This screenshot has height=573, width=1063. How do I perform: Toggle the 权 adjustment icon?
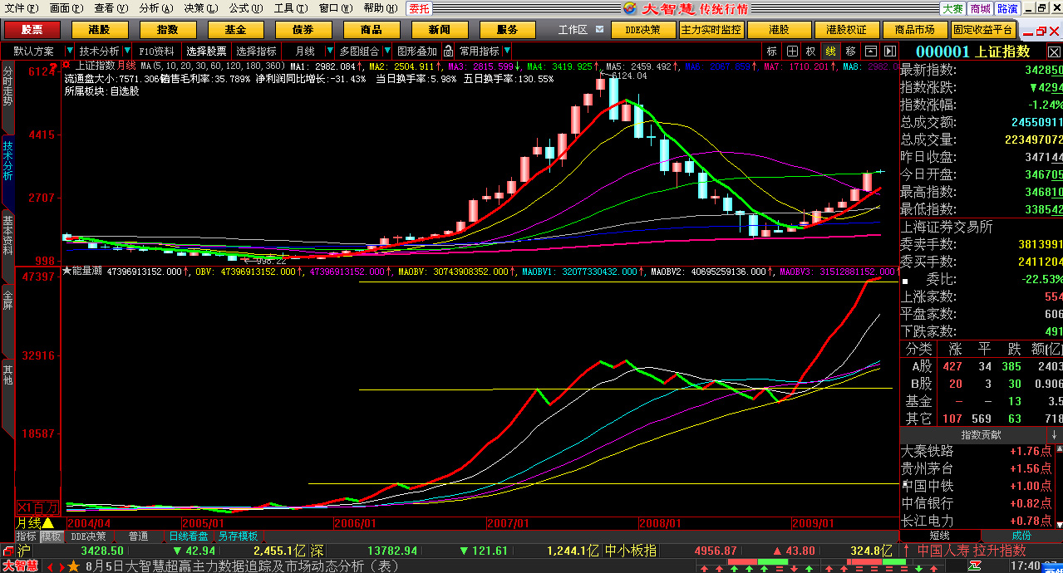(811, 51)
